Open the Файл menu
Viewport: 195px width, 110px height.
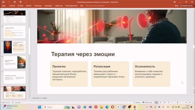4,6
